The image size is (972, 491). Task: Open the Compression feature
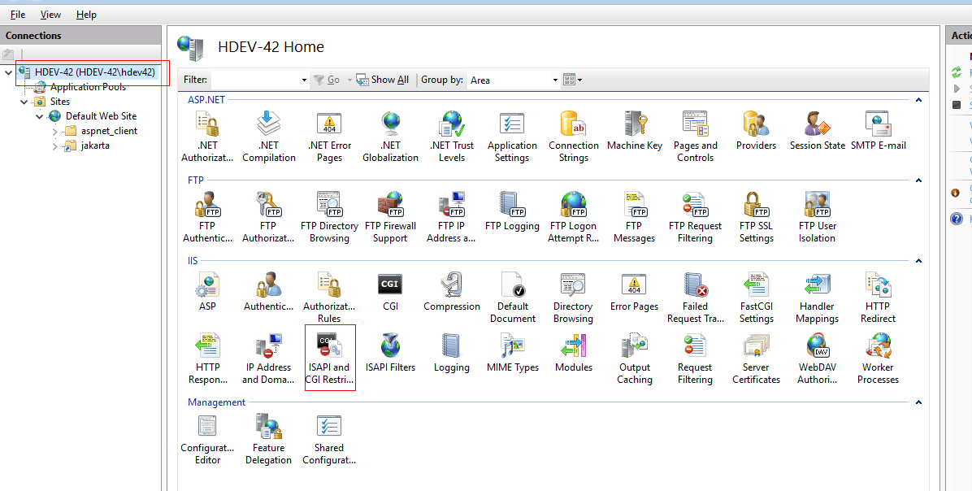point(452,292)
